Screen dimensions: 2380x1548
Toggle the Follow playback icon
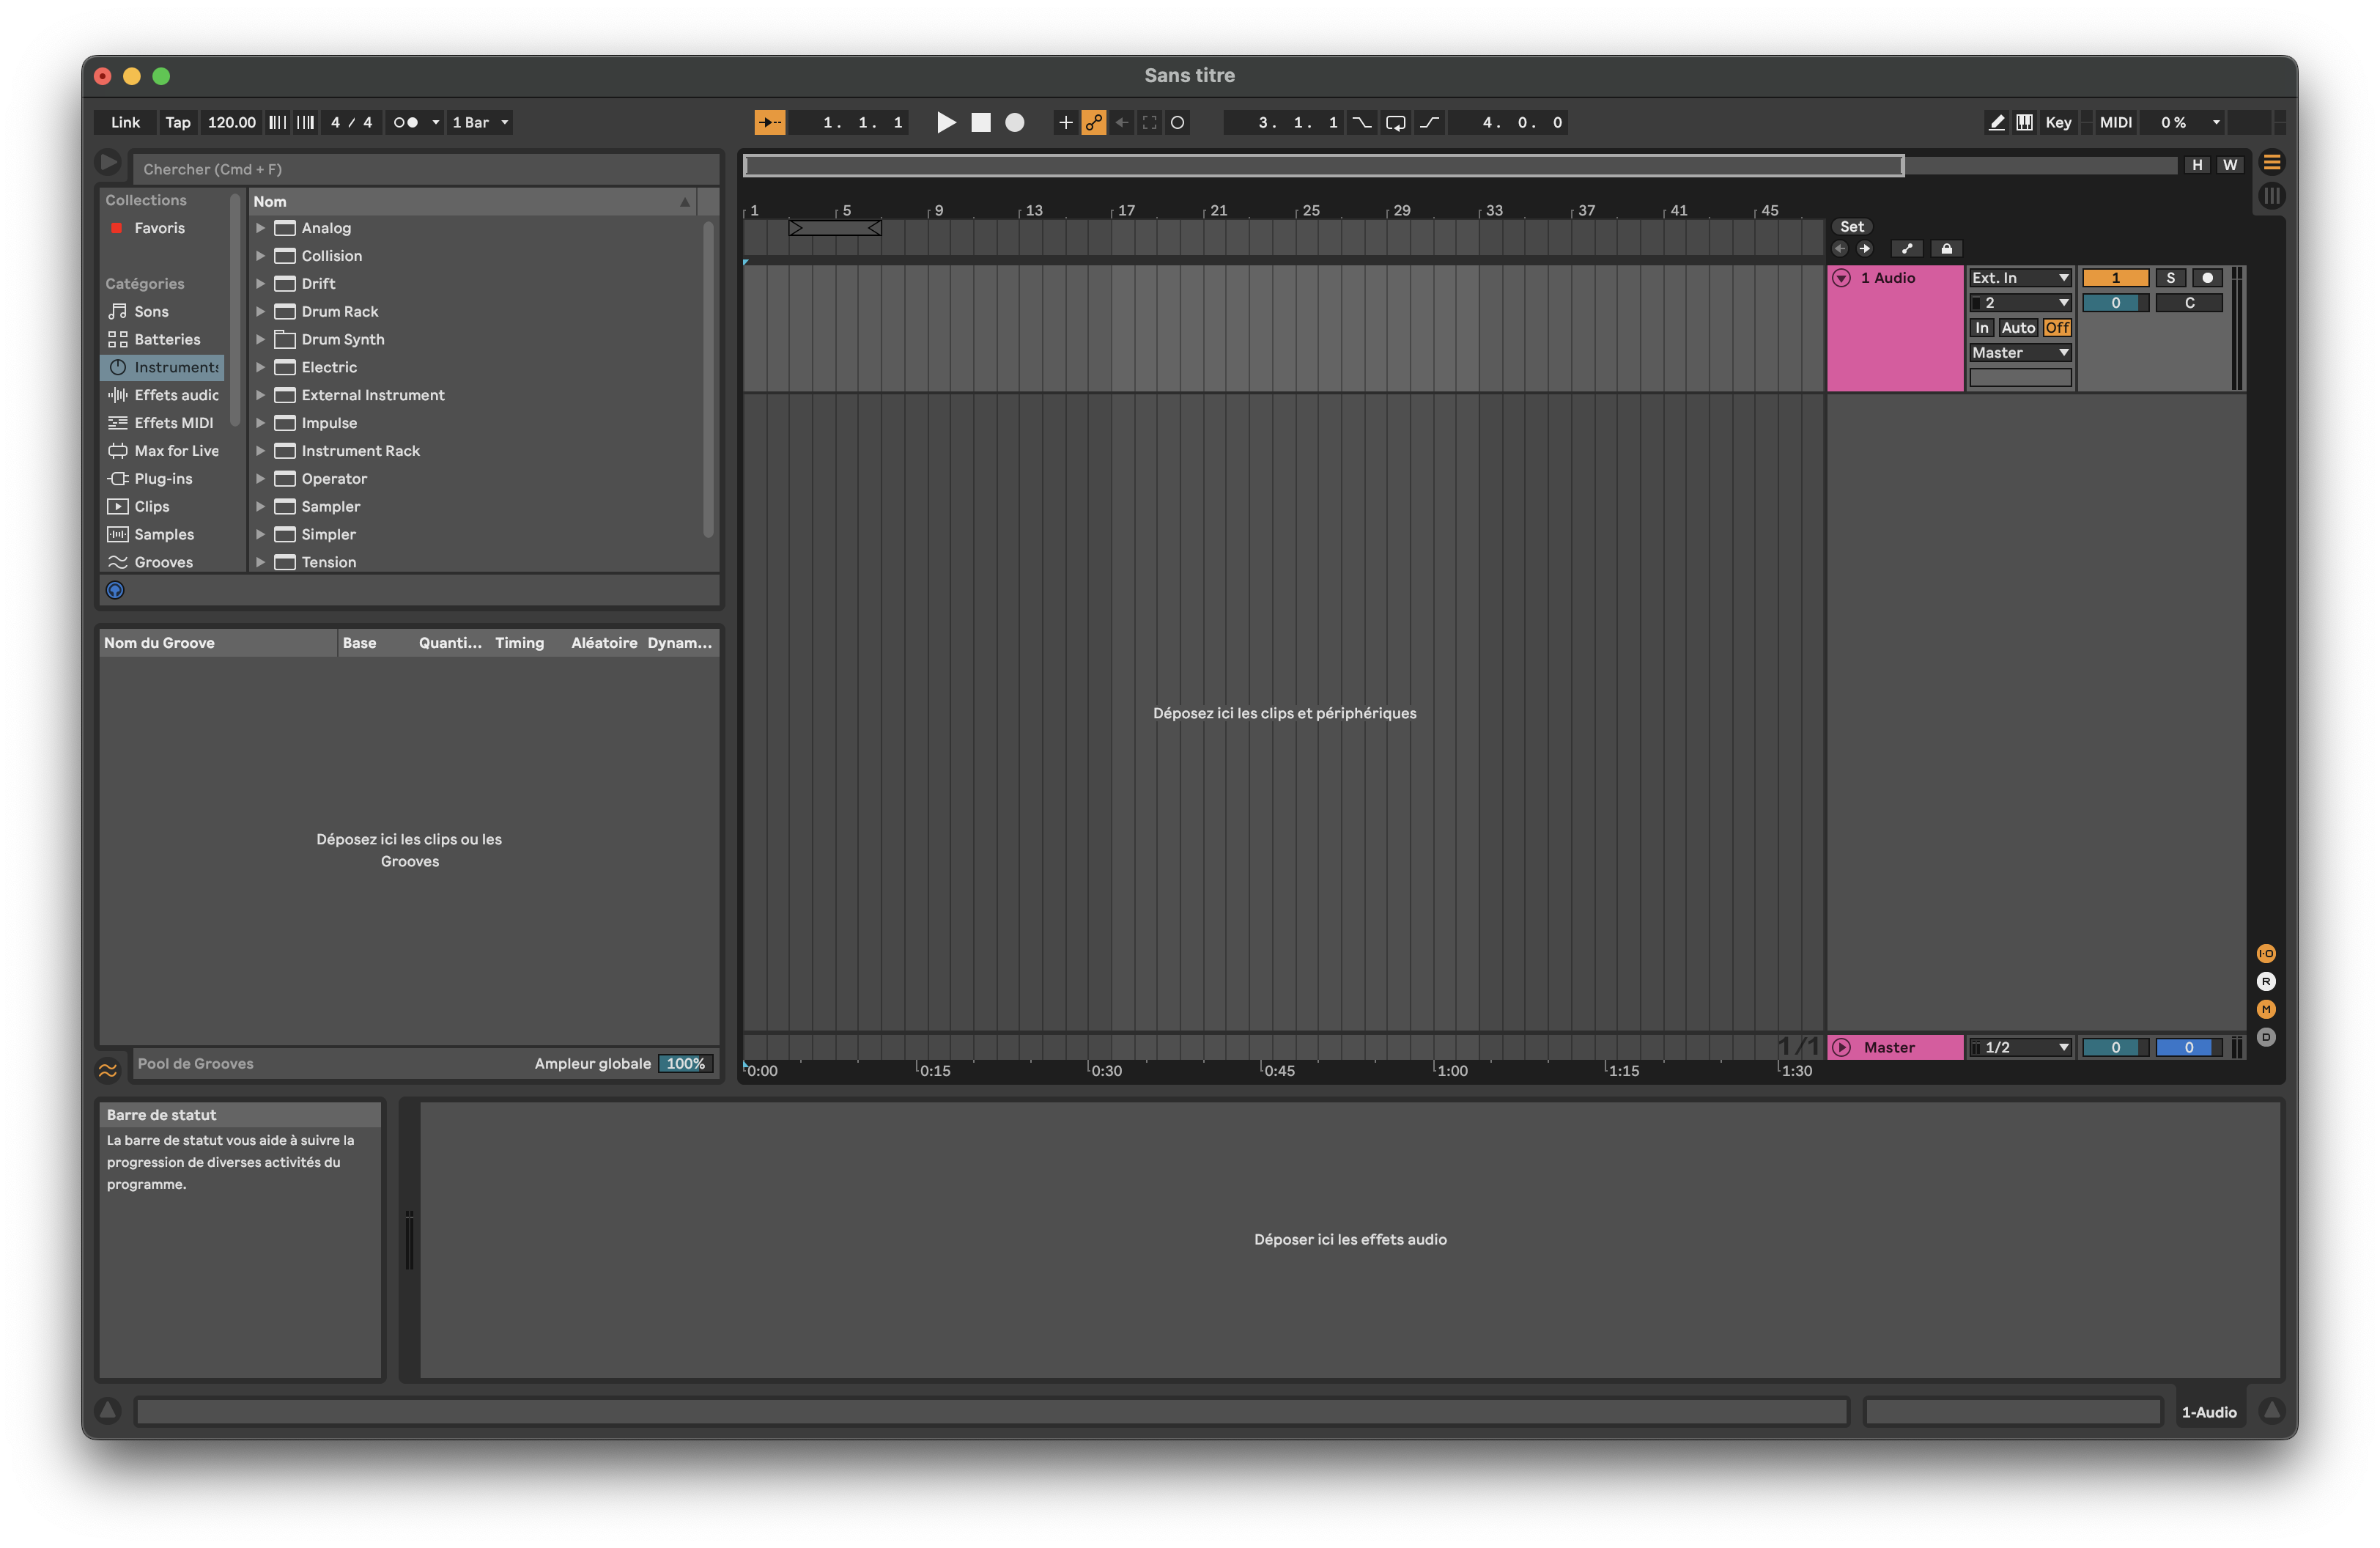pos(769,122)
